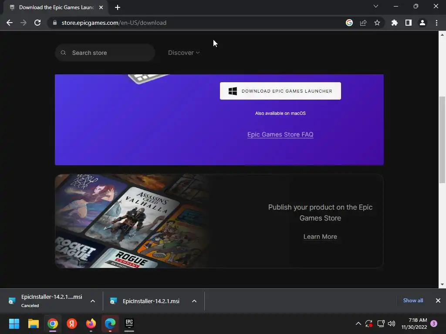Viewport: 446px width, 334px height.
Task: Open Firefox from the taskbar
Action: [x=91, y=324]
